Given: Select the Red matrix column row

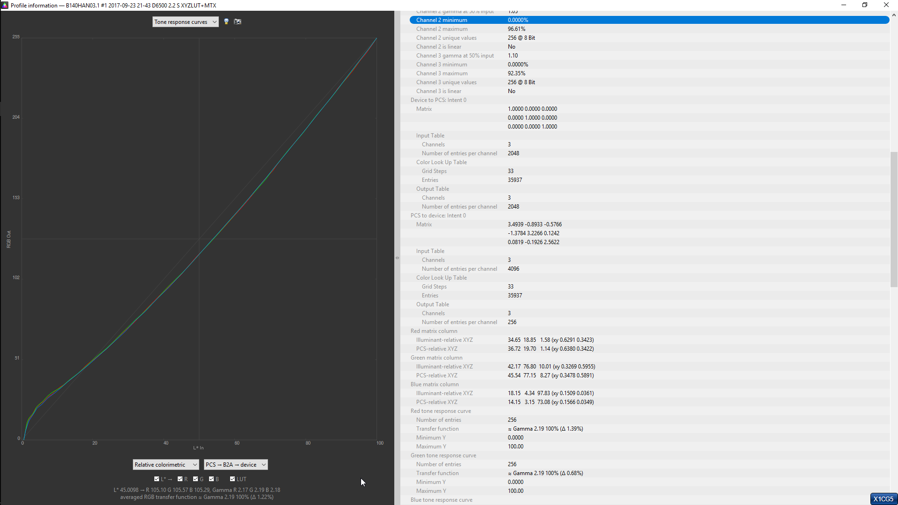Looking at the screenshot, I should 434,331.
